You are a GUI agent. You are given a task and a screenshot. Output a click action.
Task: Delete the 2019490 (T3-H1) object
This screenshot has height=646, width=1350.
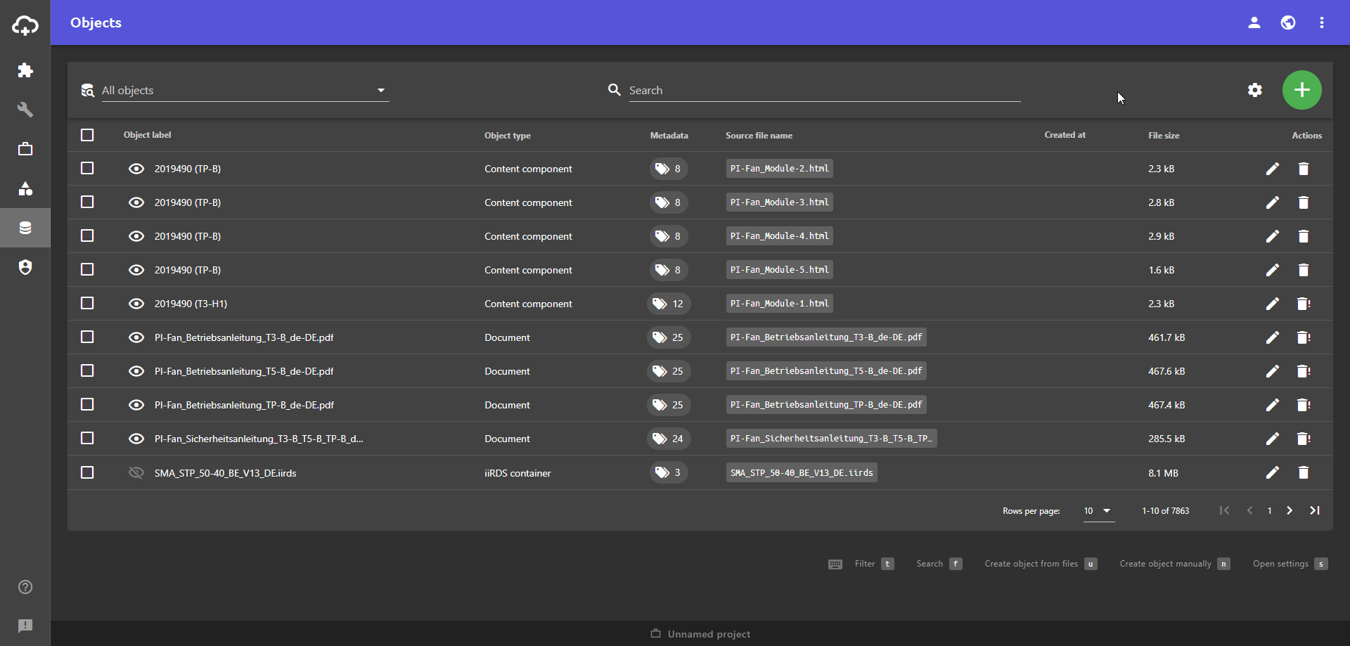tap(1304, 304)
